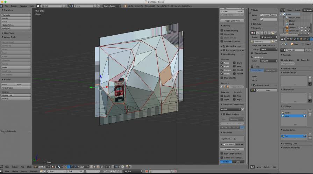The image size is (313, 174).
Task: Show face normals display icon
Action: pyautogui.click(x=228, y=87)
